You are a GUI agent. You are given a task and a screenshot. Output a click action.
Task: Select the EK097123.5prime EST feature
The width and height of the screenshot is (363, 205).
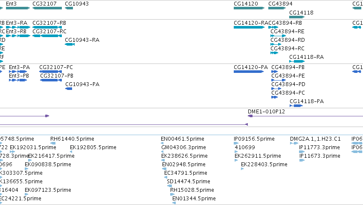point(26,194)
